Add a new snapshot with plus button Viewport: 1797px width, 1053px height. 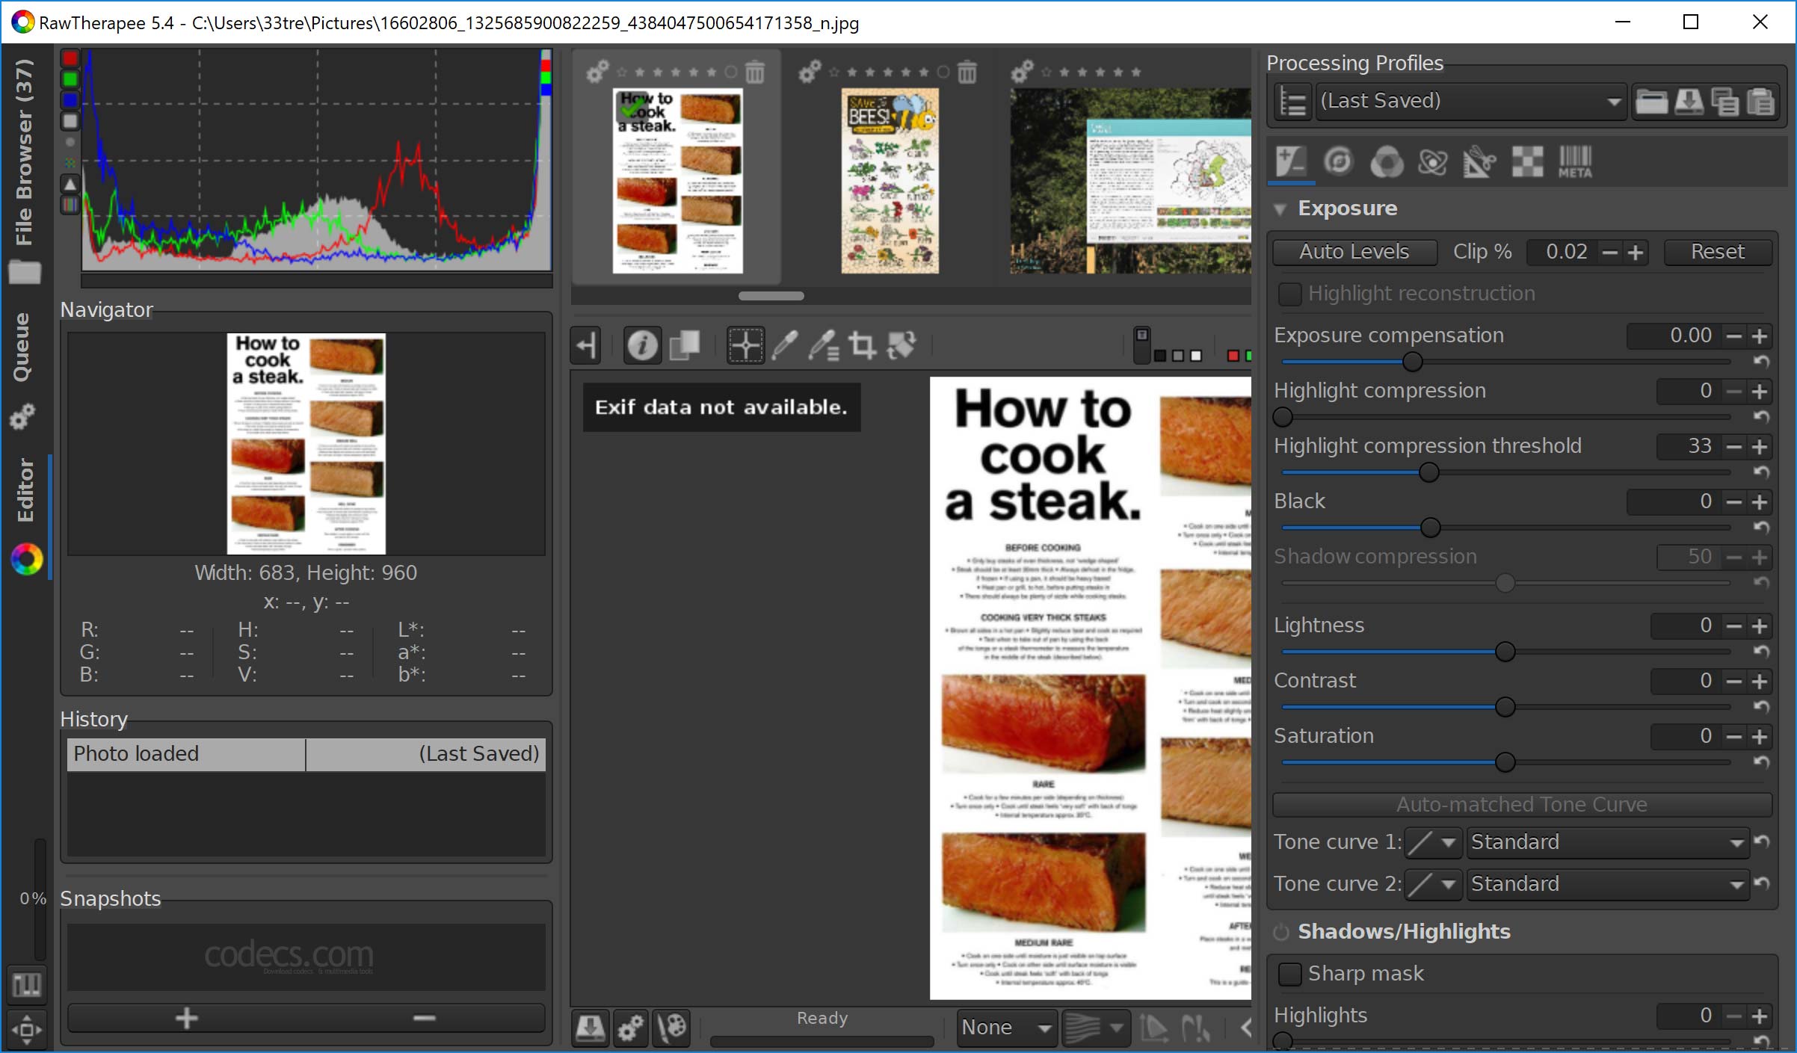[186, 1018]
